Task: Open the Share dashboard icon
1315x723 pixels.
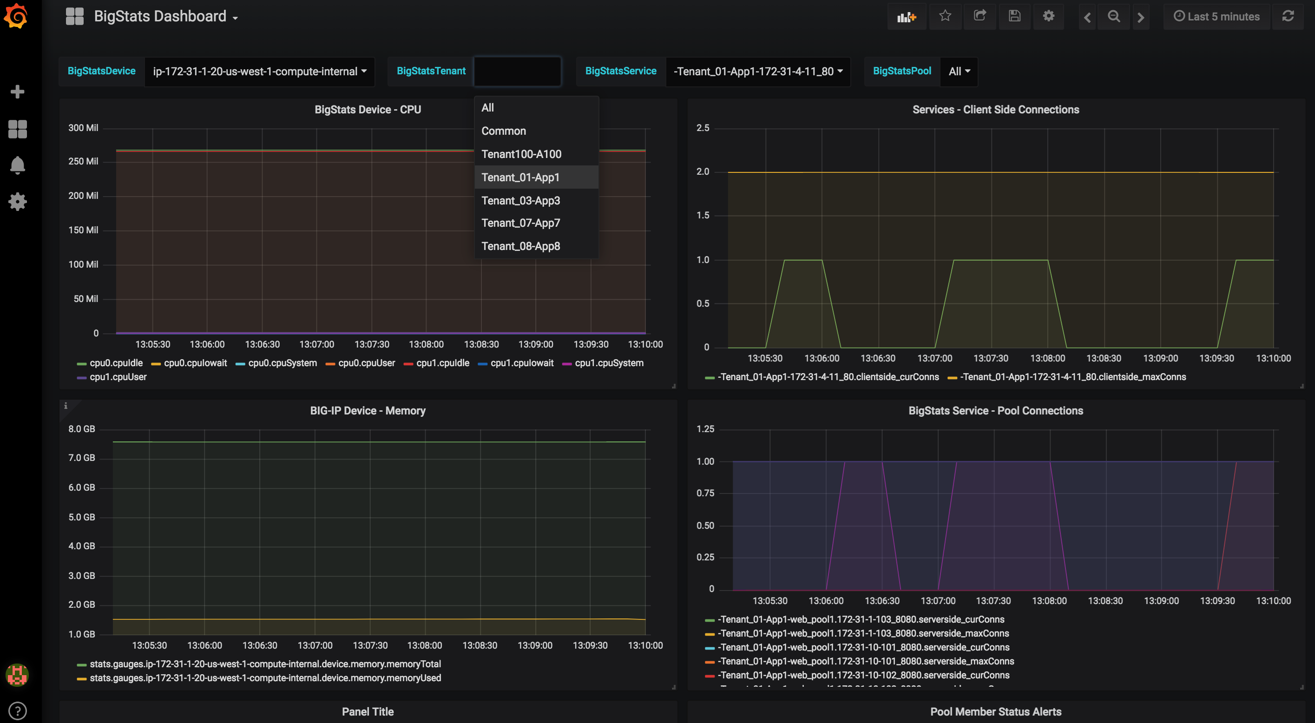Action: coord(980,16)
